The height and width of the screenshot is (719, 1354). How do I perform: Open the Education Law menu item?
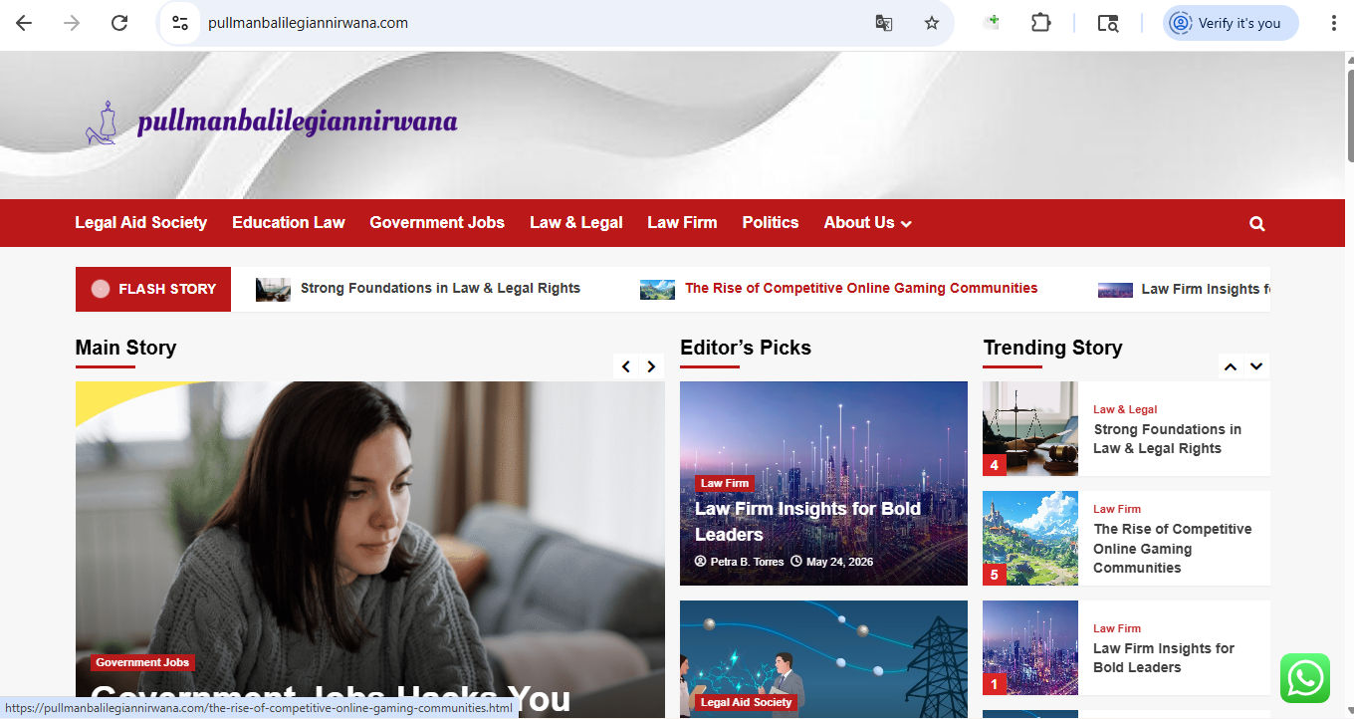pos(289,223)
